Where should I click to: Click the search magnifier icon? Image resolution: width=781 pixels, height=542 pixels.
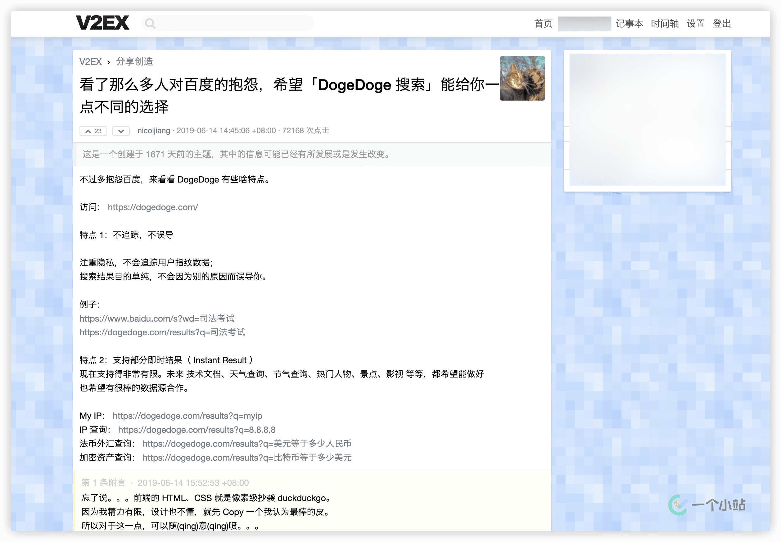[x=150, y=23]
